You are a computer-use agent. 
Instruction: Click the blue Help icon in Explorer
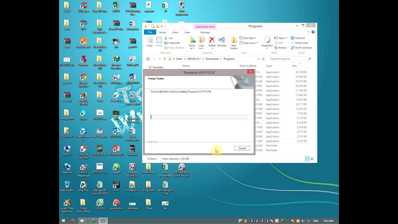pos(313,32)
